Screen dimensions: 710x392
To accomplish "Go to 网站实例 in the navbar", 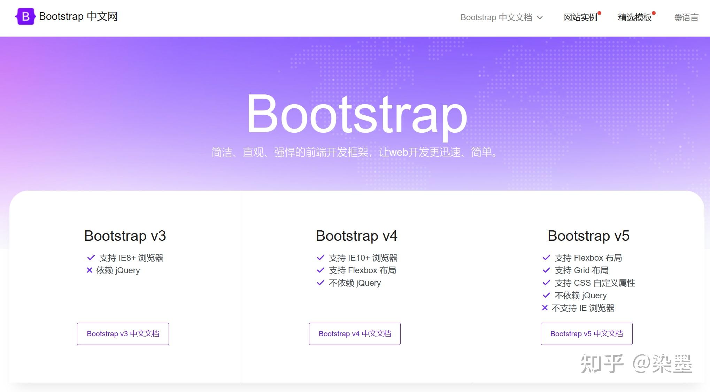I will pyautogui.click(x=580, y=17).
